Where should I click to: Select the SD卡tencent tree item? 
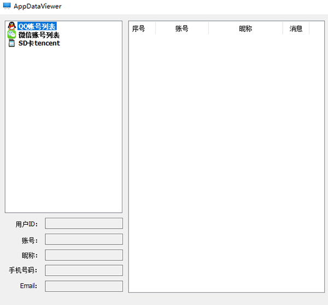click(x=39, y=43)
